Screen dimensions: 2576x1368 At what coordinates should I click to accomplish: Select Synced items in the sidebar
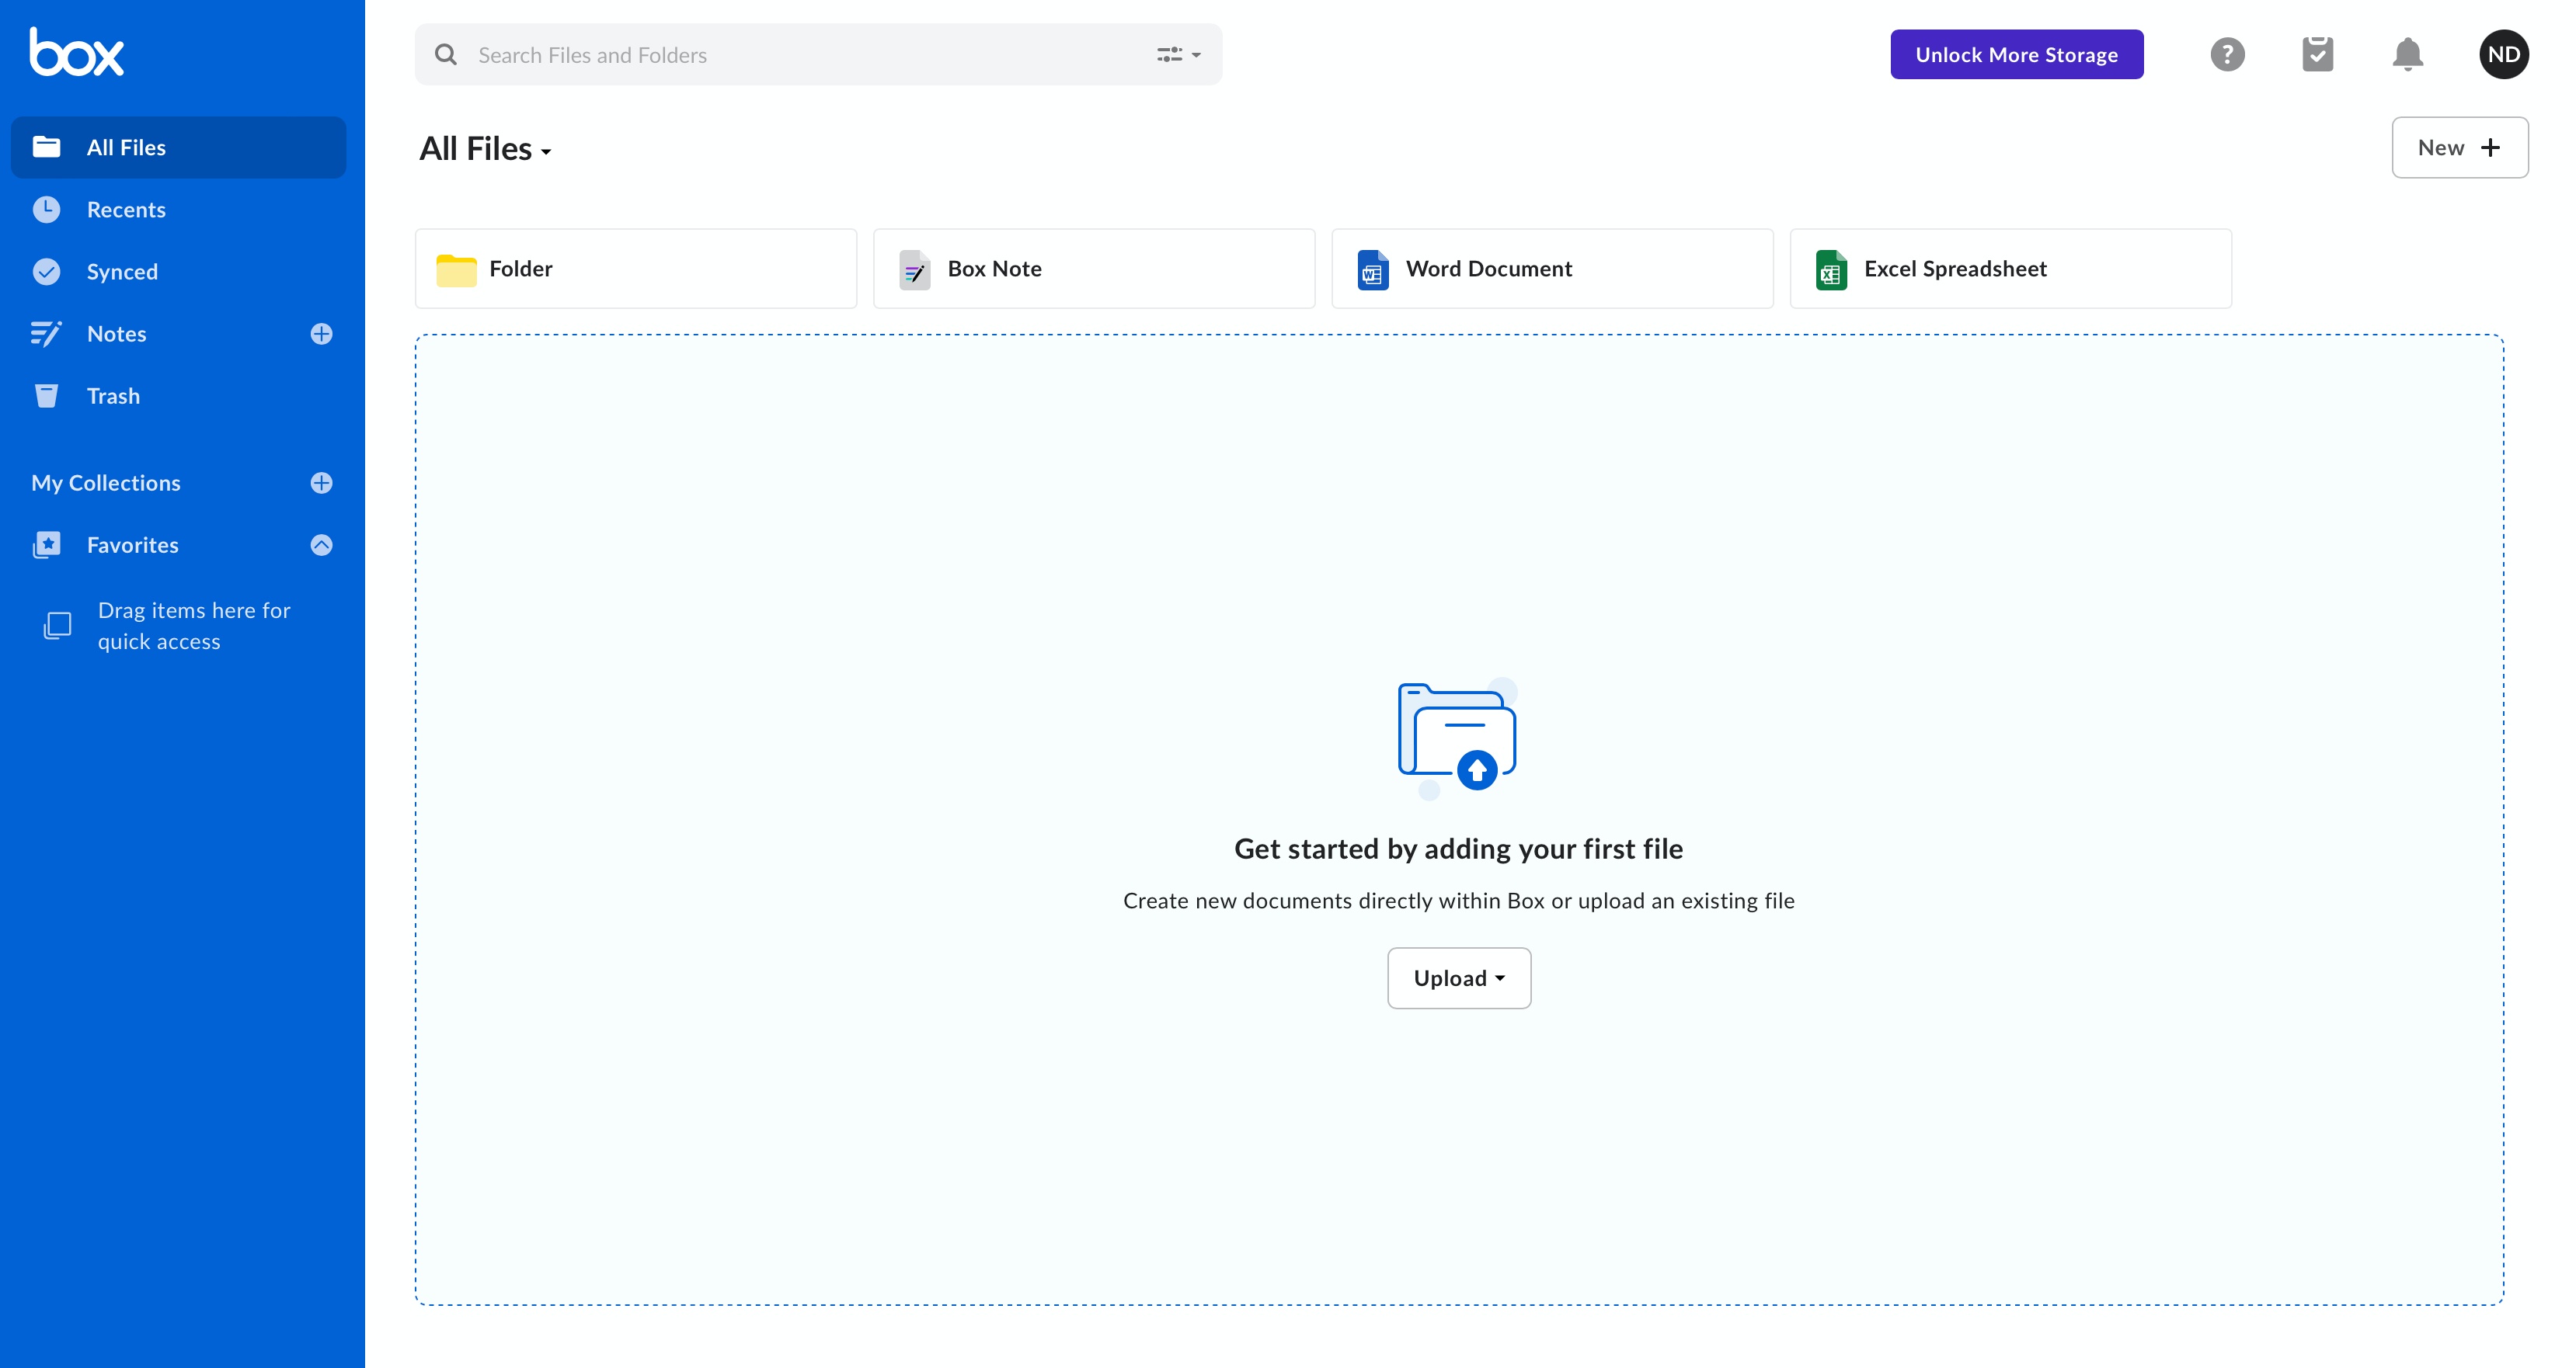click(121, 271)
